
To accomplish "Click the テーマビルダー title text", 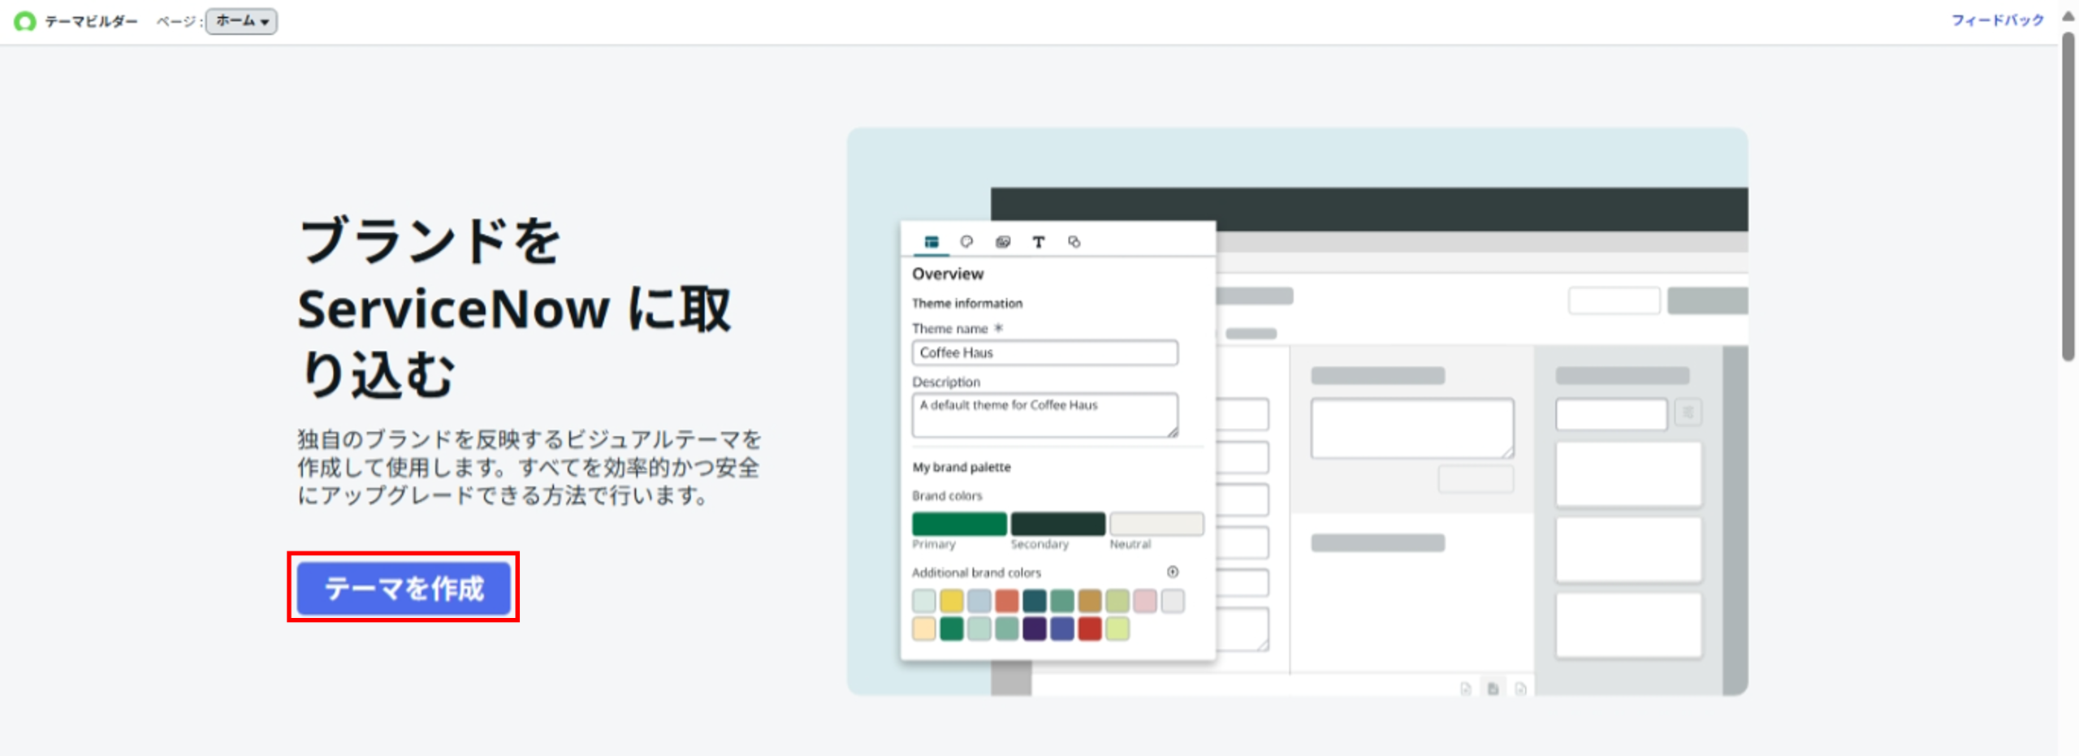I will [x=91, y=21].
